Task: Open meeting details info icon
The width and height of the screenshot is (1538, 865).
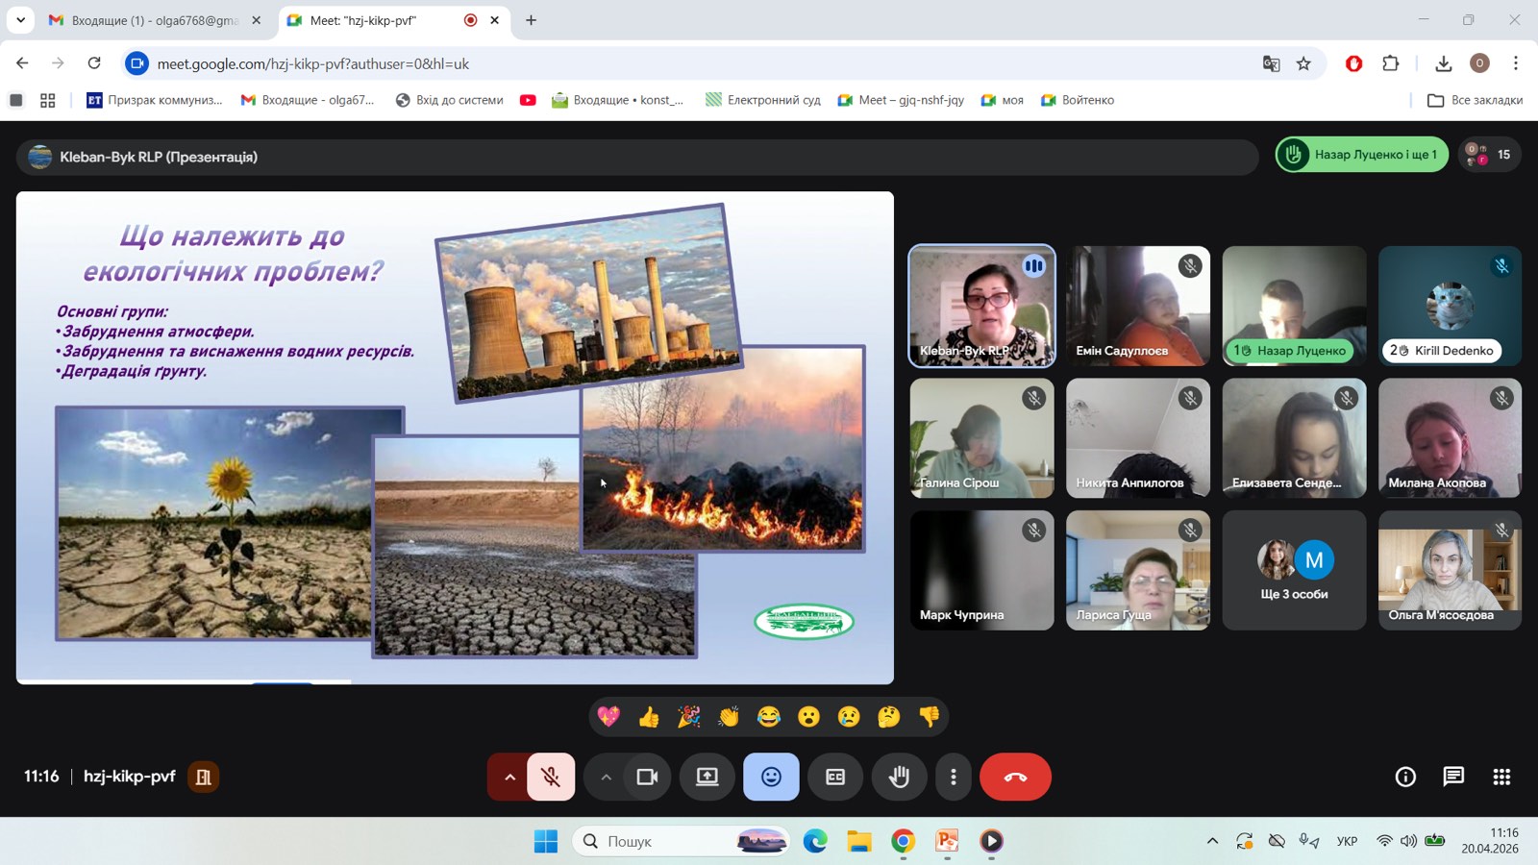Action: click(x=1405, y=777)
